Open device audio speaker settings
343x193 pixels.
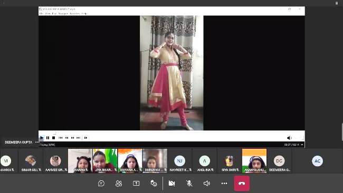point(207,184)
